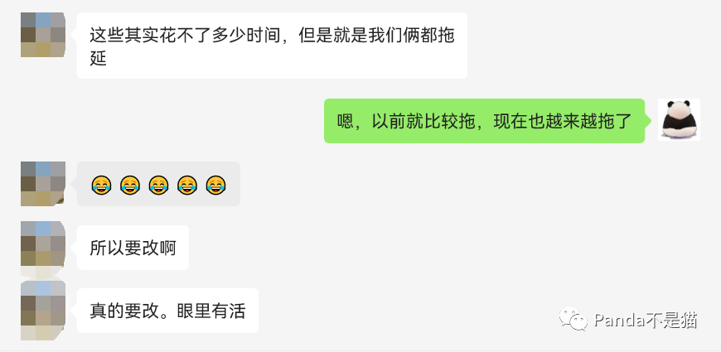Image resolution: width=721 pixels, height=352 pixels.
Task: Click the fourth tears-of-joy emoji
Action: pyautogui.click(x=187, y=185)
